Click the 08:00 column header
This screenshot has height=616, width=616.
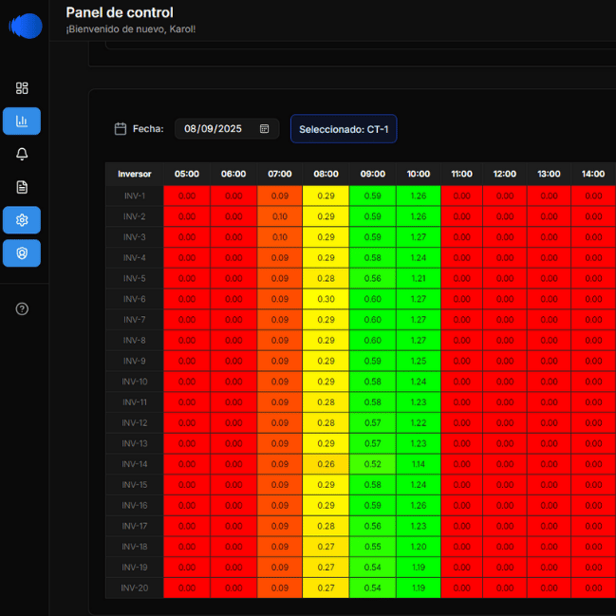(x=327, y=174)
